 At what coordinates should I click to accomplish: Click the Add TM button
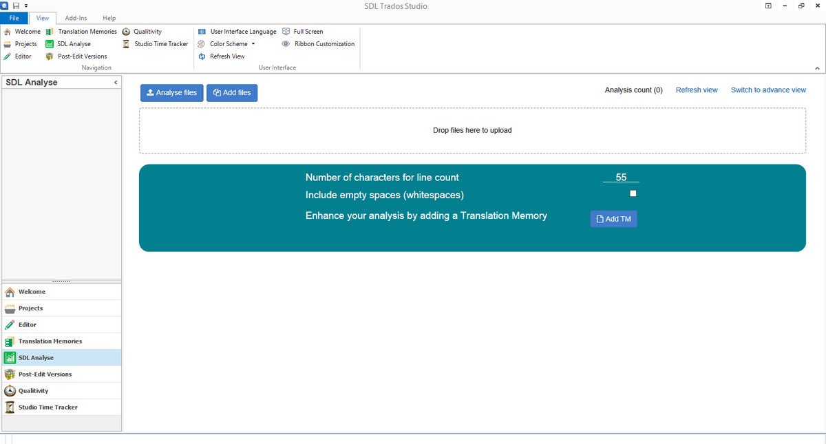click(613, 219)
